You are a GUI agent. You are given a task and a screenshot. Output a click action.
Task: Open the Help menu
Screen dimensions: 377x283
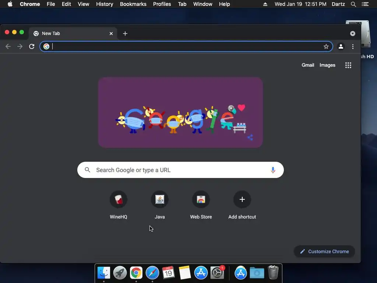click(224, 4)
